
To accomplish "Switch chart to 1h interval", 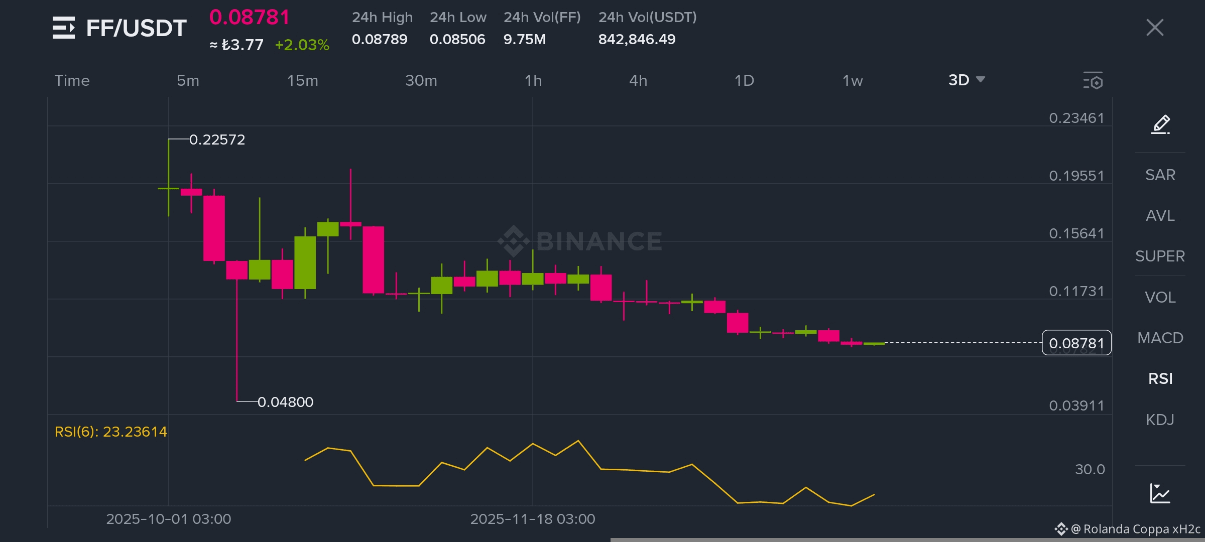I will point(533,80).
